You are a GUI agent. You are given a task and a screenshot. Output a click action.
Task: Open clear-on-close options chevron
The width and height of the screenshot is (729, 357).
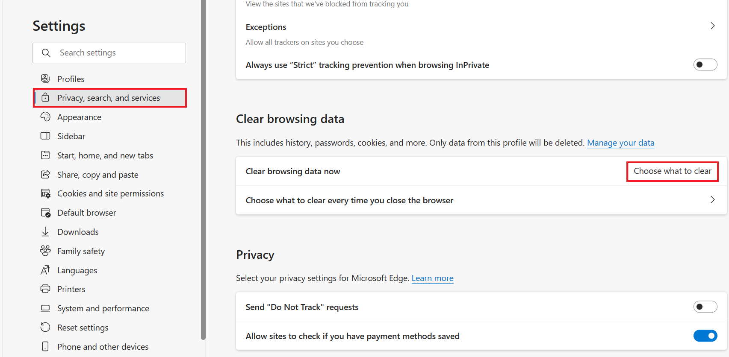[712, 200]
